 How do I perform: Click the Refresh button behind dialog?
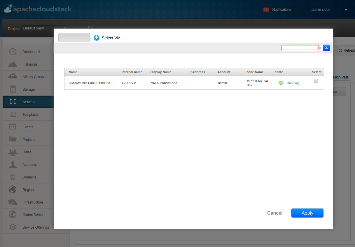346,50
